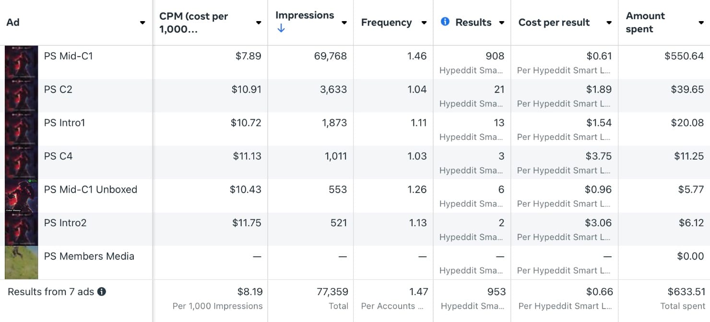This screenshot has width=710, height=322.
Task: Expand the Frequency column options arrow
Action: click(x=424, y=23)
